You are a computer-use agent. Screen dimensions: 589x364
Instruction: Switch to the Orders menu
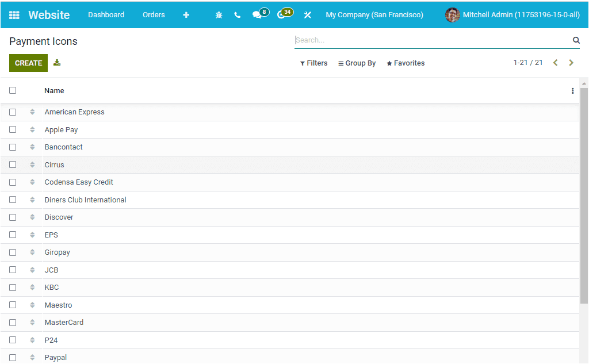click(x=154, y=14)
